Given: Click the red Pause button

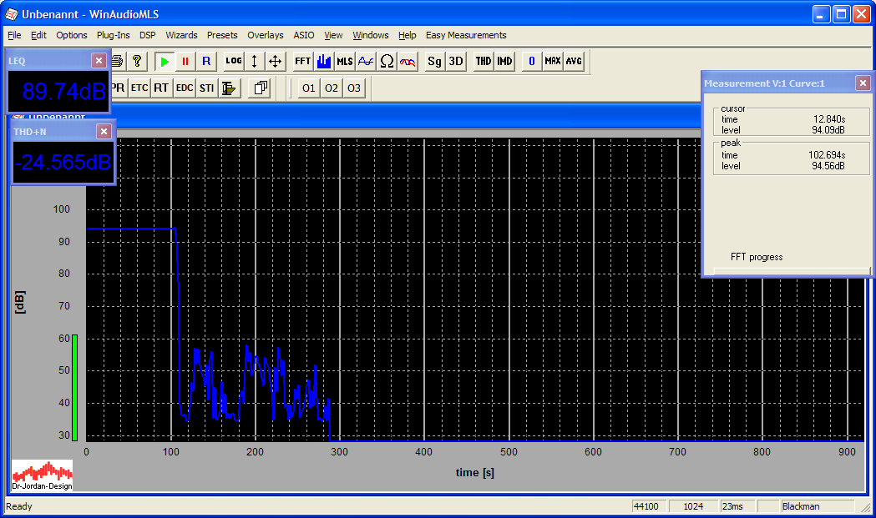Looking at the screenshot, I should [185, 61].
